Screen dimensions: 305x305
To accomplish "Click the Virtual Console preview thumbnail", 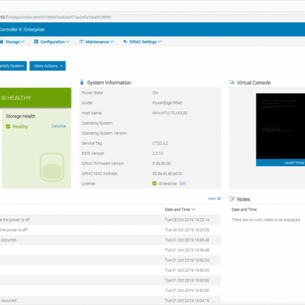I will 280,126.
